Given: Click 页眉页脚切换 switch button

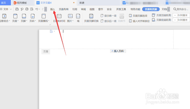Looking at the screenshot, I should [91, 18].
